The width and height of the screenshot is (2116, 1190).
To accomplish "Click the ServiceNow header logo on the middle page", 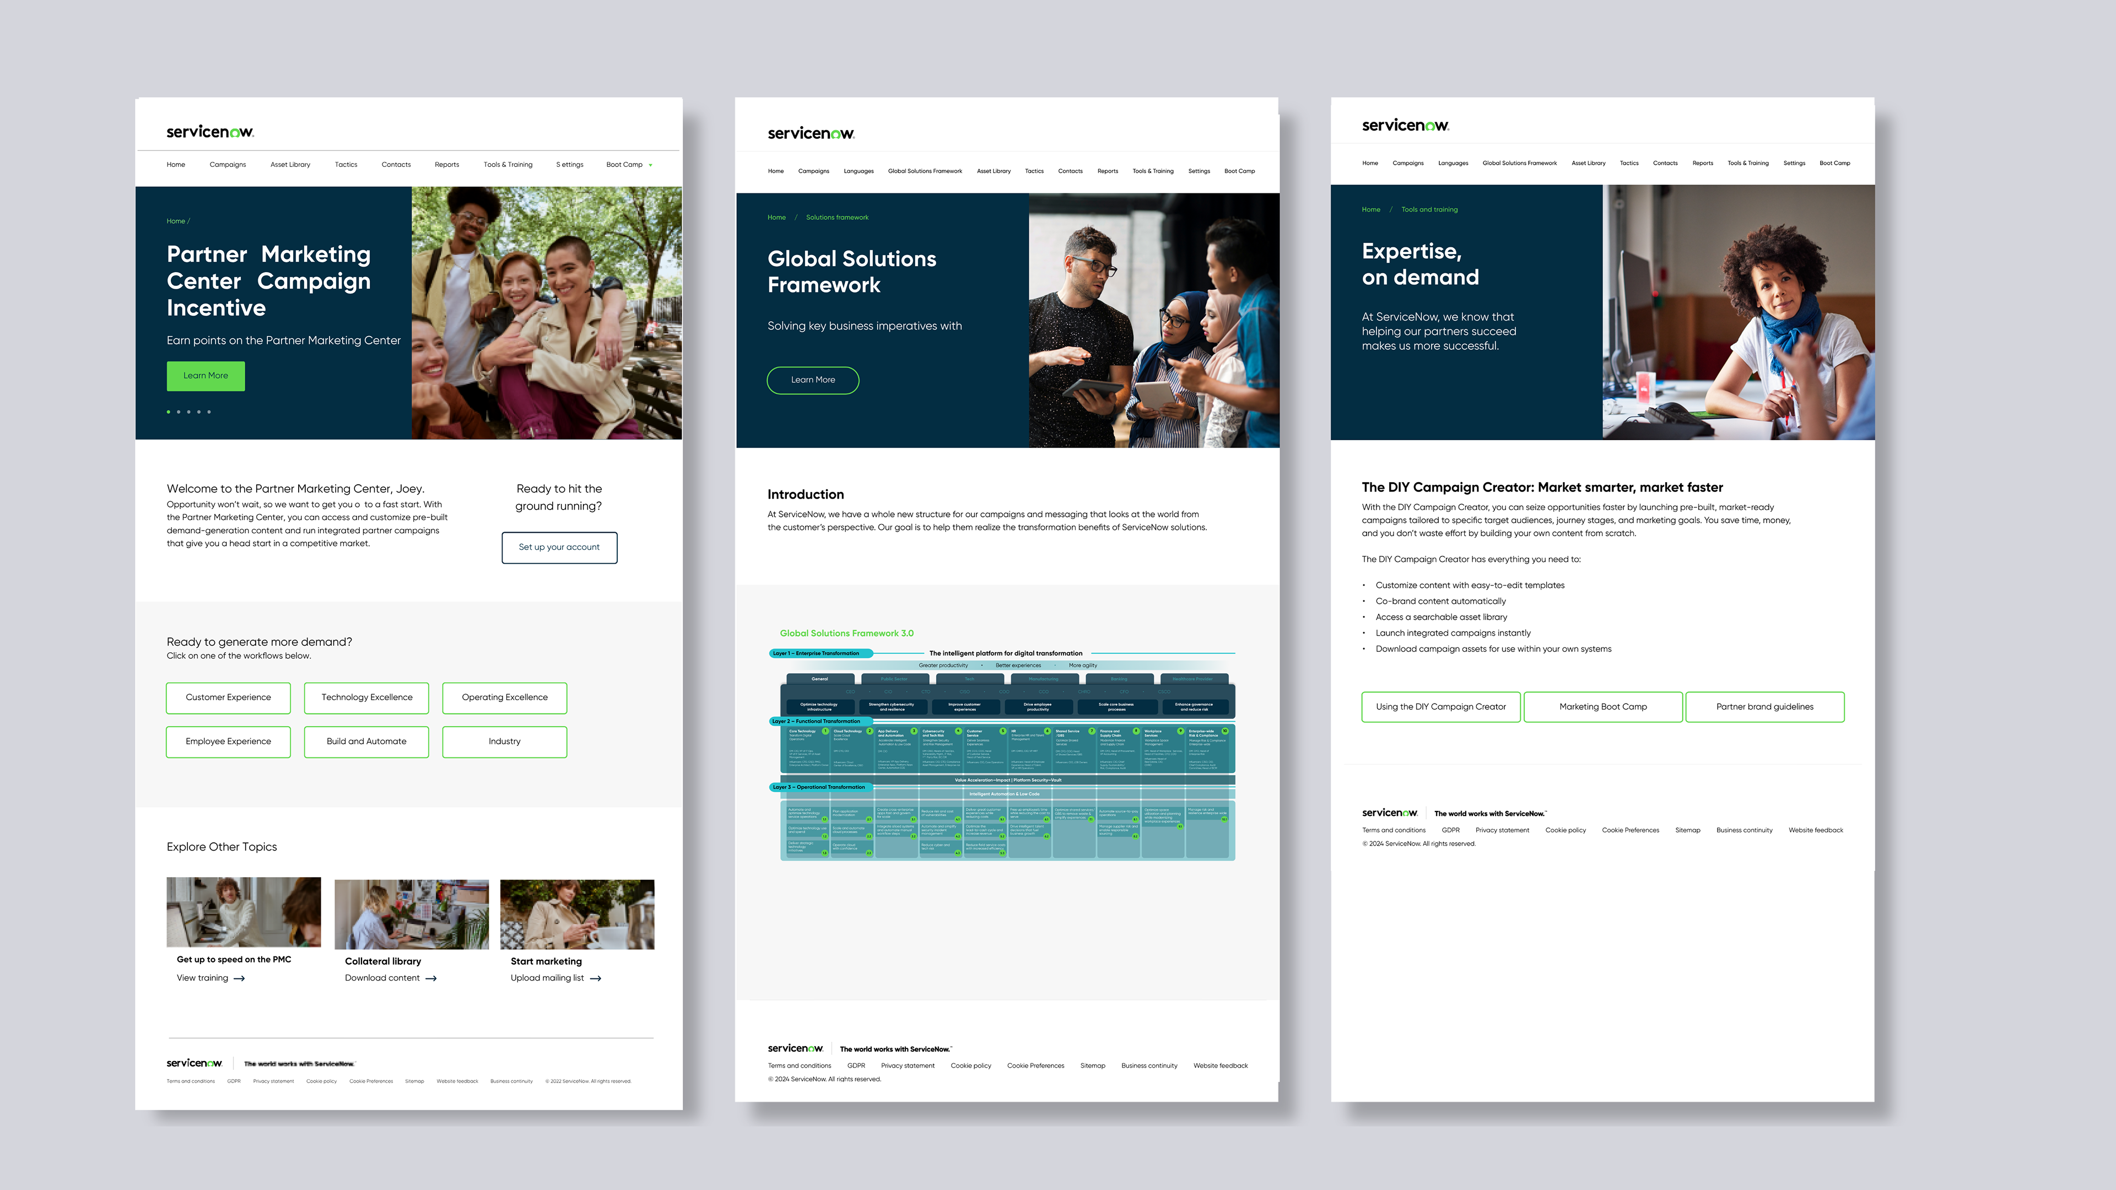I will coord(811,133).
